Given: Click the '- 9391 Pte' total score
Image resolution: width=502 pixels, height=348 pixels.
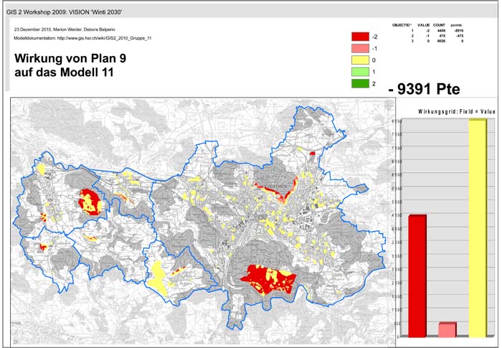Looking at the screenshot, I should tap(423, 90).
